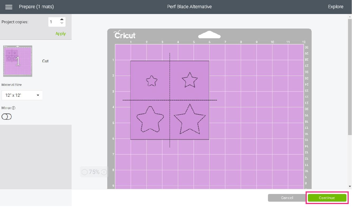Click the Project copies number field
352x208 pixels.
53,22
